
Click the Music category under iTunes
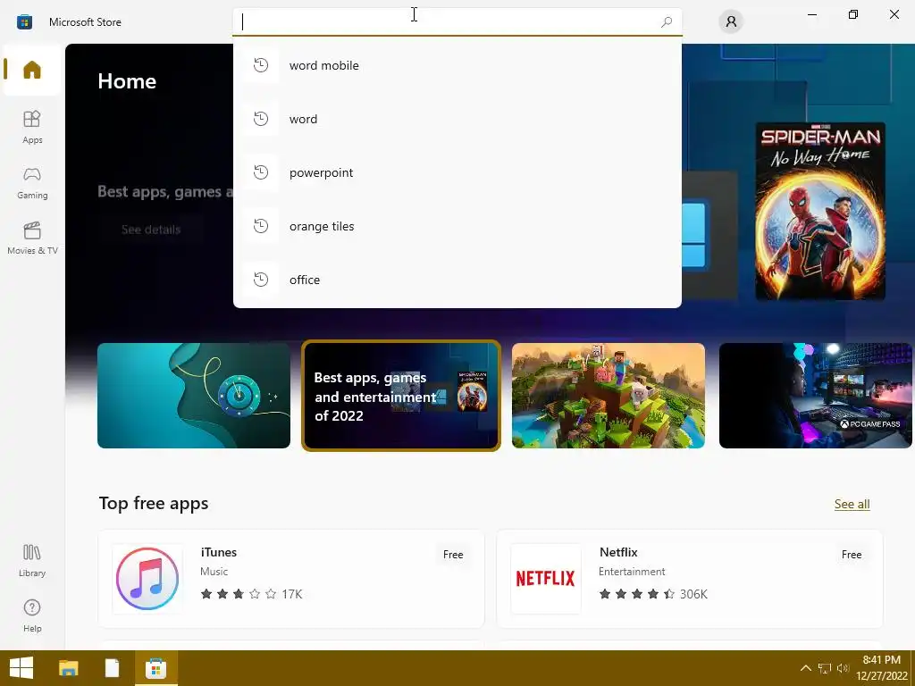[x=214, y=572]
